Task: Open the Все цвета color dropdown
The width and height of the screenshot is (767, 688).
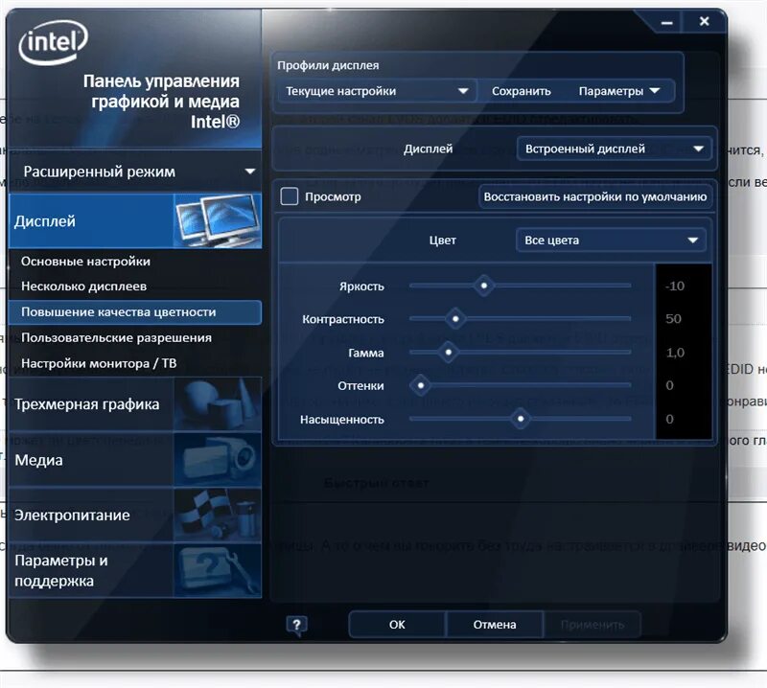Action: 611,241
